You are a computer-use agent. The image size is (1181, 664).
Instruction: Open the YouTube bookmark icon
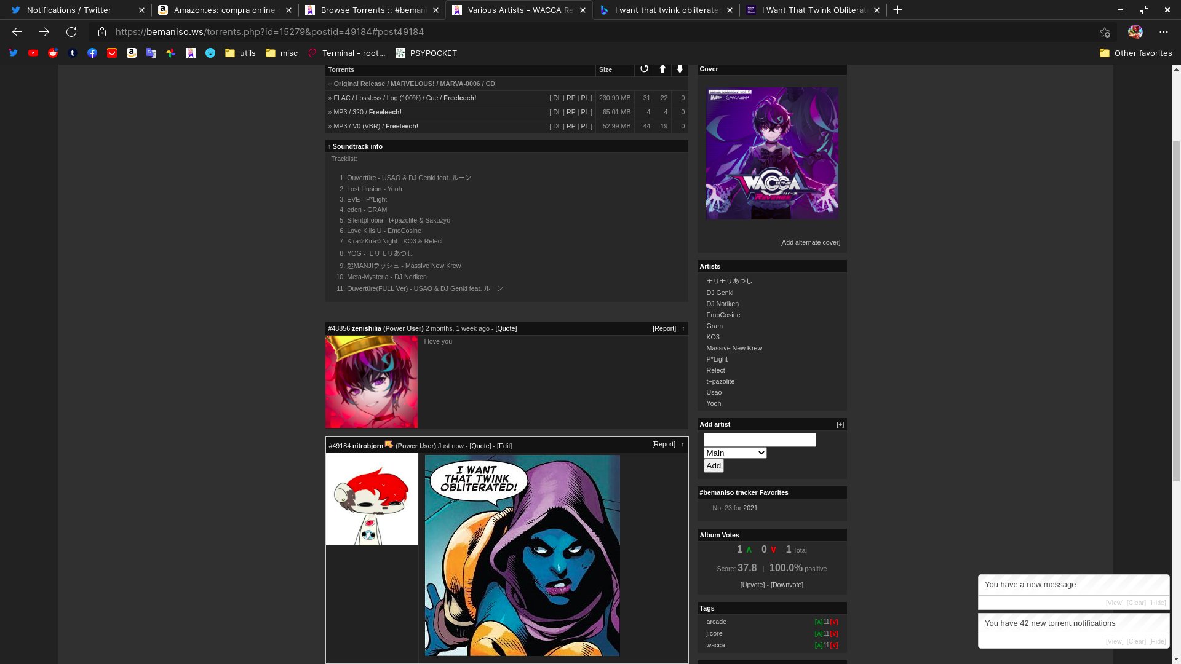click(33, 53)
